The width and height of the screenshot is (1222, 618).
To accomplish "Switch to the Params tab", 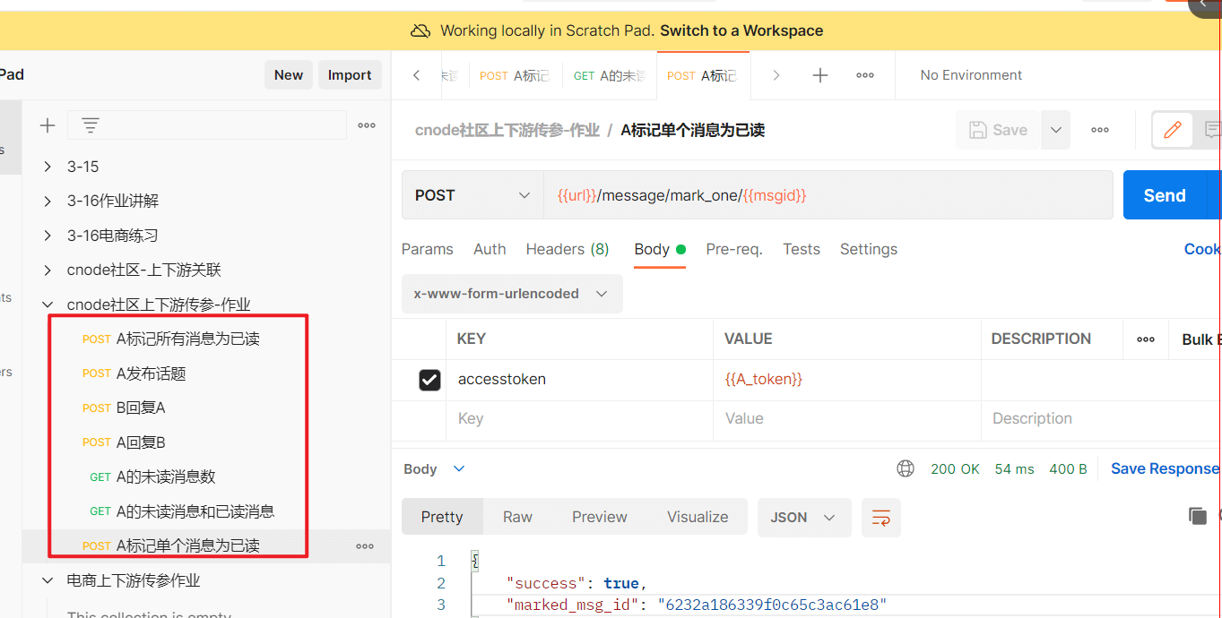I will (428, 249).
